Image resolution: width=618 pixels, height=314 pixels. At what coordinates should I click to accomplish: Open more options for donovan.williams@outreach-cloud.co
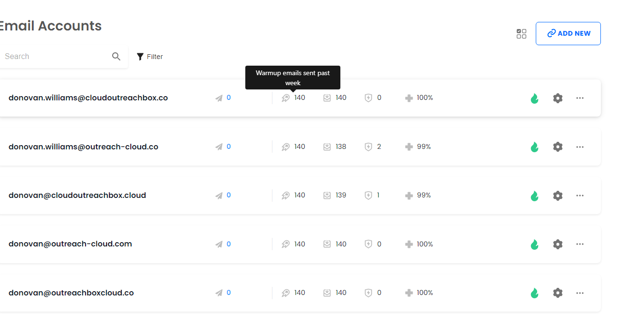(579, 147)
